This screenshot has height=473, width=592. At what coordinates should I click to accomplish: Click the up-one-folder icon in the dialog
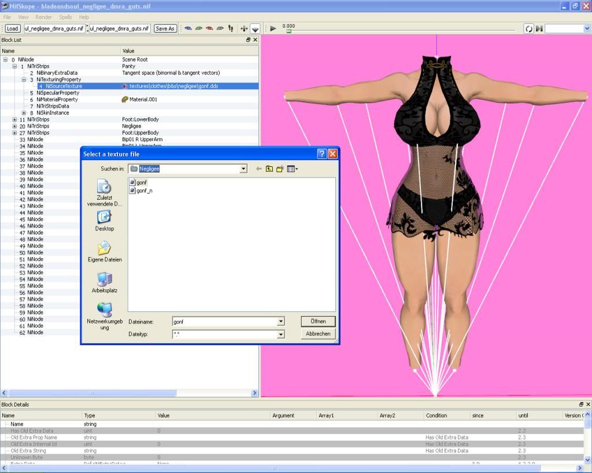269,169
